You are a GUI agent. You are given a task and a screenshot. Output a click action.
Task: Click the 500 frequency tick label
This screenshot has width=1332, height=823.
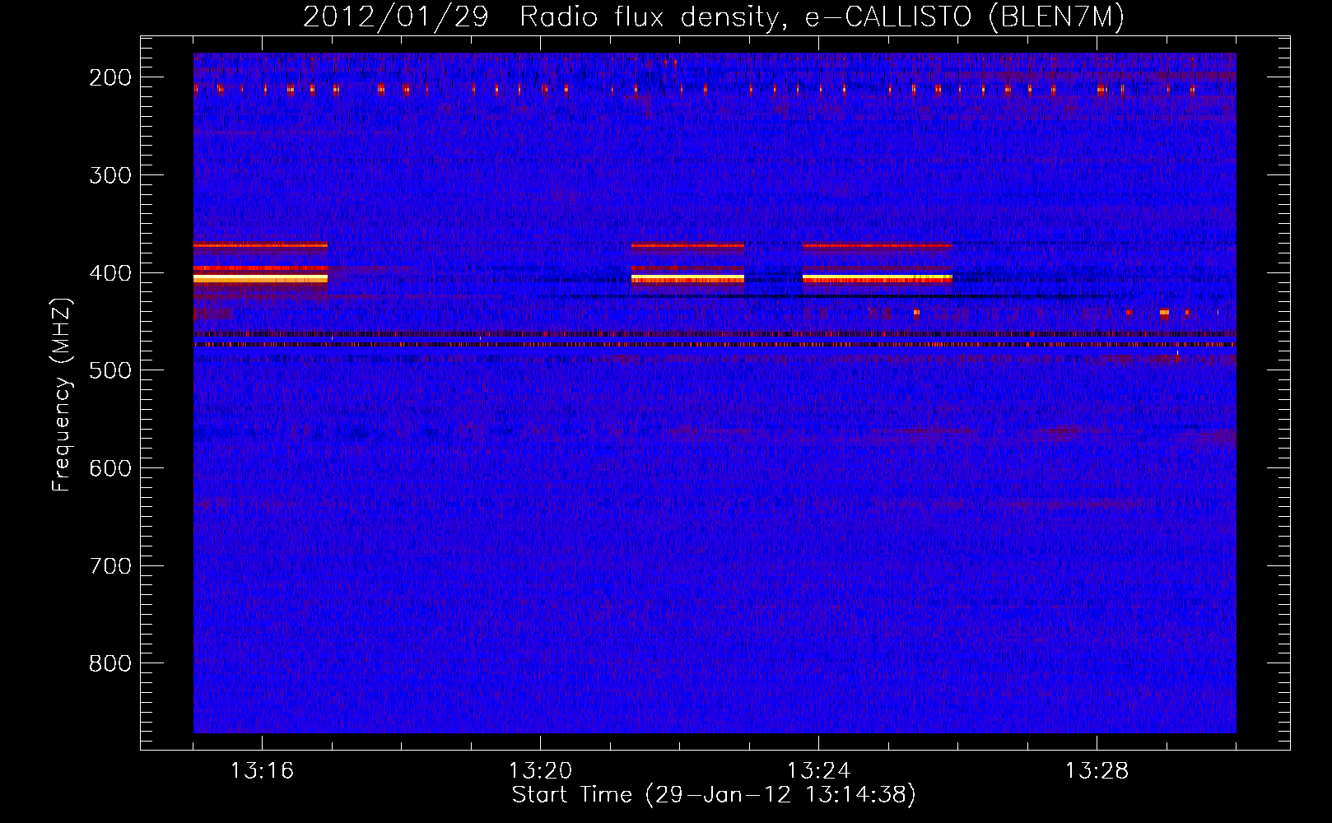(x=110, y=370)
